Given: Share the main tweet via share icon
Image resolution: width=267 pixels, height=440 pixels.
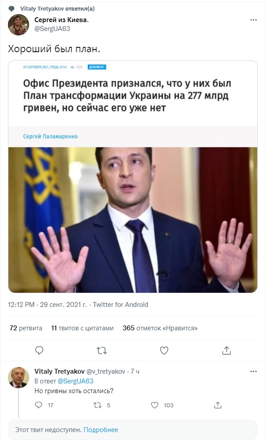Looking at the screenshot, I should [x=226, y=350].
